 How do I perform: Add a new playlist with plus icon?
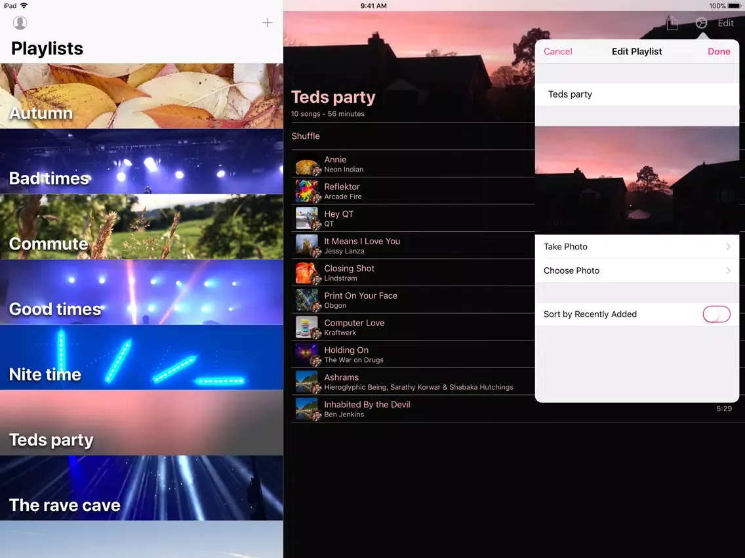coord(268,23)
